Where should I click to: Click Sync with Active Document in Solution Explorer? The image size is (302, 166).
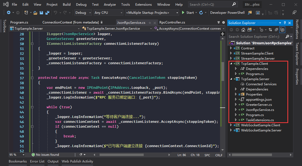270,30
